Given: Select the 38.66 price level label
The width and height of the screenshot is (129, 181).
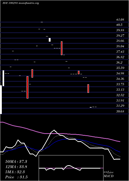Looking at the screenshot, I should point(120,41).
